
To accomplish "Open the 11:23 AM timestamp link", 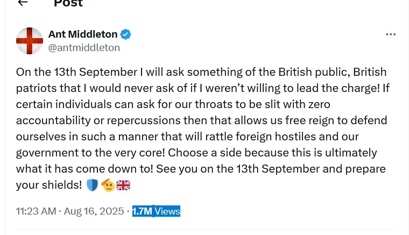I will (x=36, y=211).
